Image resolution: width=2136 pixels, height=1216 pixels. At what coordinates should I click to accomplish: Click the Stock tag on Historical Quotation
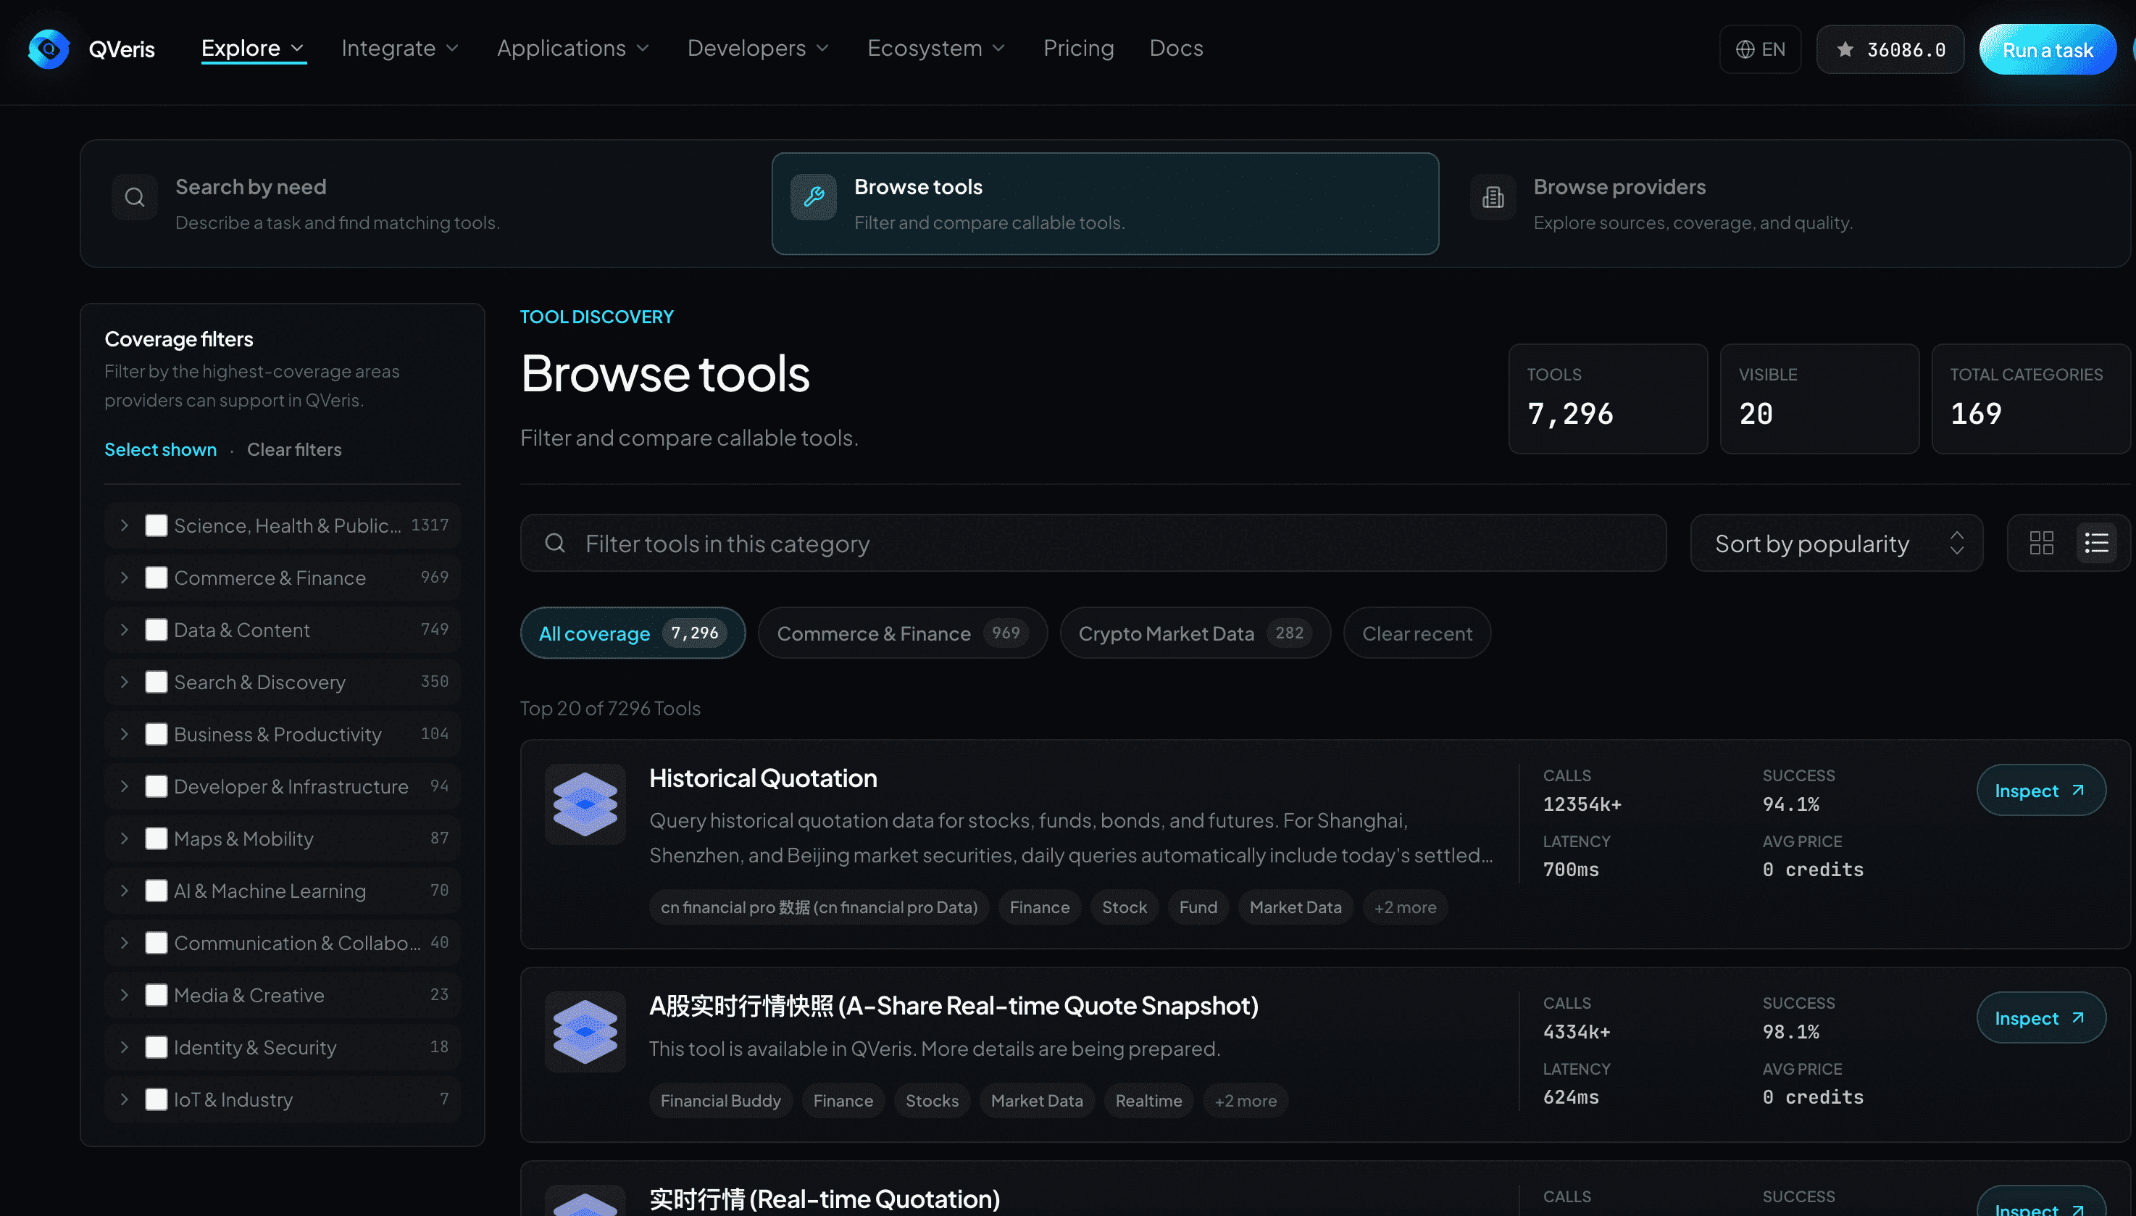click(1124, 907)
